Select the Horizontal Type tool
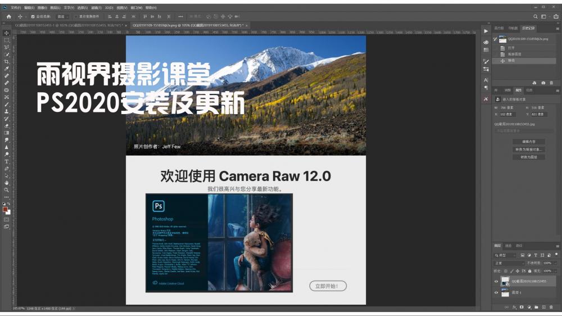The image size is (562, 316). point(6,161)
